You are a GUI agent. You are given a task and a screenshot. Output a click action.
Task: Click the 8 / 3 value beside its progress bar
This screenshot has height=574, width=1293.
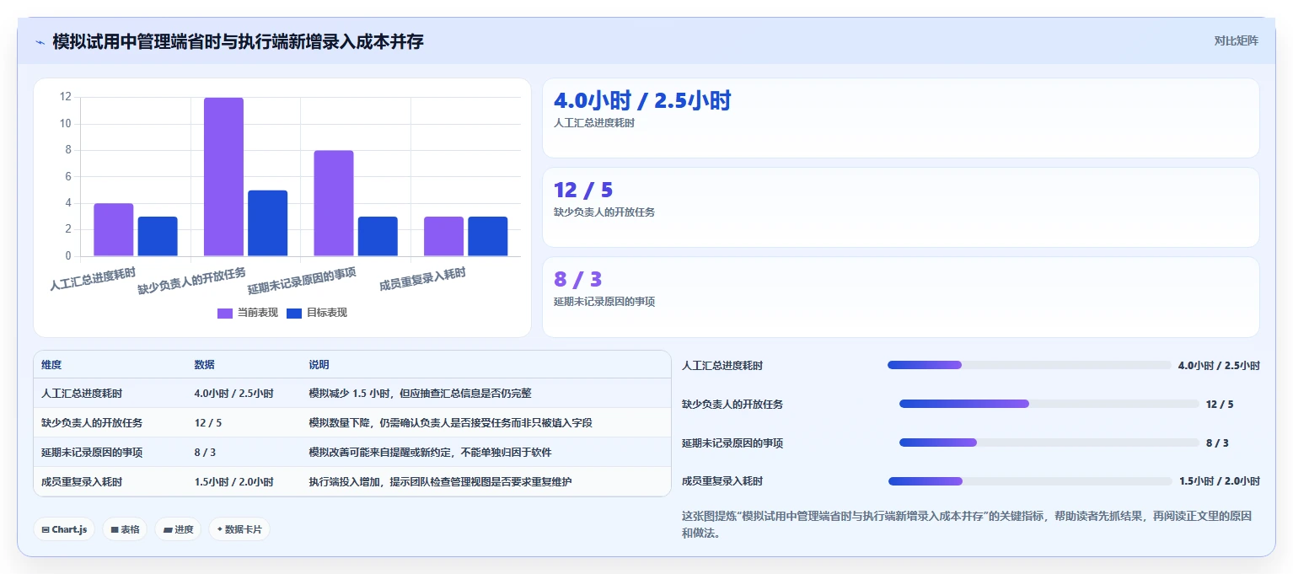(x=1217, y=443)
